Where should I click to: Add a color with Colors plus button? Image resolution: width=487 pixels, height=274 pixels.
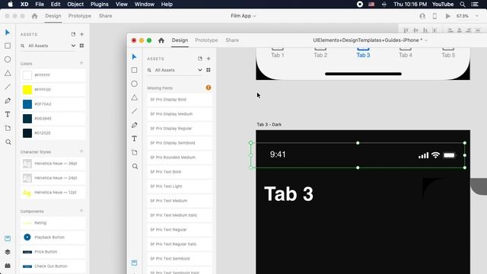point(81,63)
